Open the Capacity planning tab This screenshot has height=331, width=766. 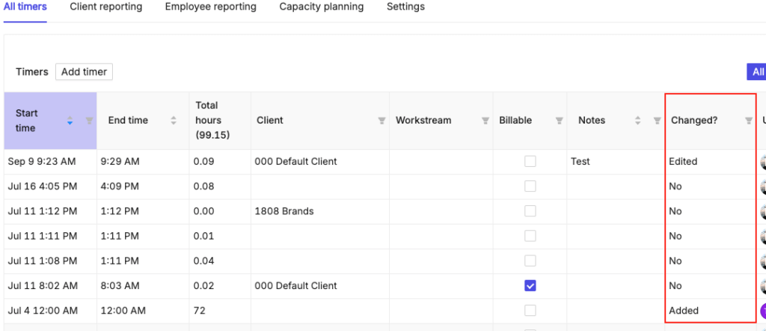pos(321,7)
